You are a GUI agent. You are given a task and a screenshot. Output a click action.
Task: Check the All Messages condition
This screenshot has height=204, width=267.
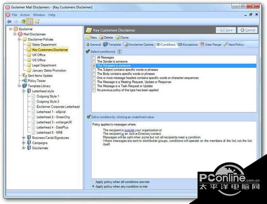point(94,57)
